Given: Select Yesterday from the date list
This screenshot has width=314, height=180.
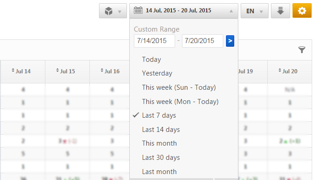Looking at the screenshot, I should pos(157,73).
